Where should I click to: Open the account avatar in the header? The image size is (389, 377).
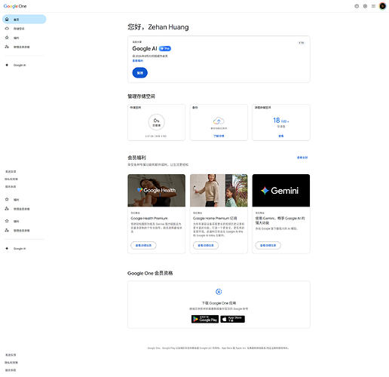(382, 6)
